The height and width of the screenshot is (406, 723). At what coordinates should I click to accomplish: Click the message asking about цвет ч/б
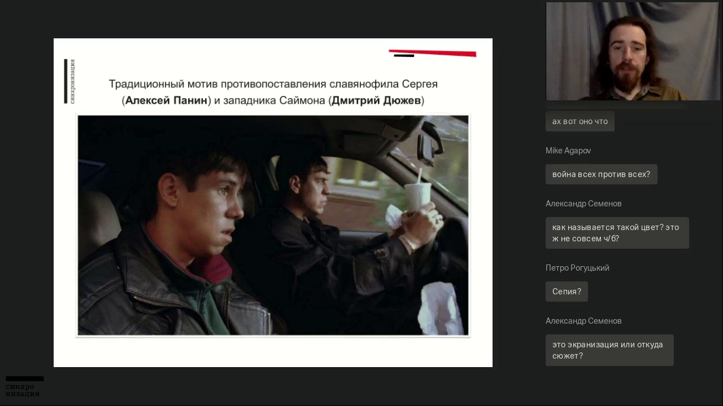pyautogui.click(x=617, y=233)
